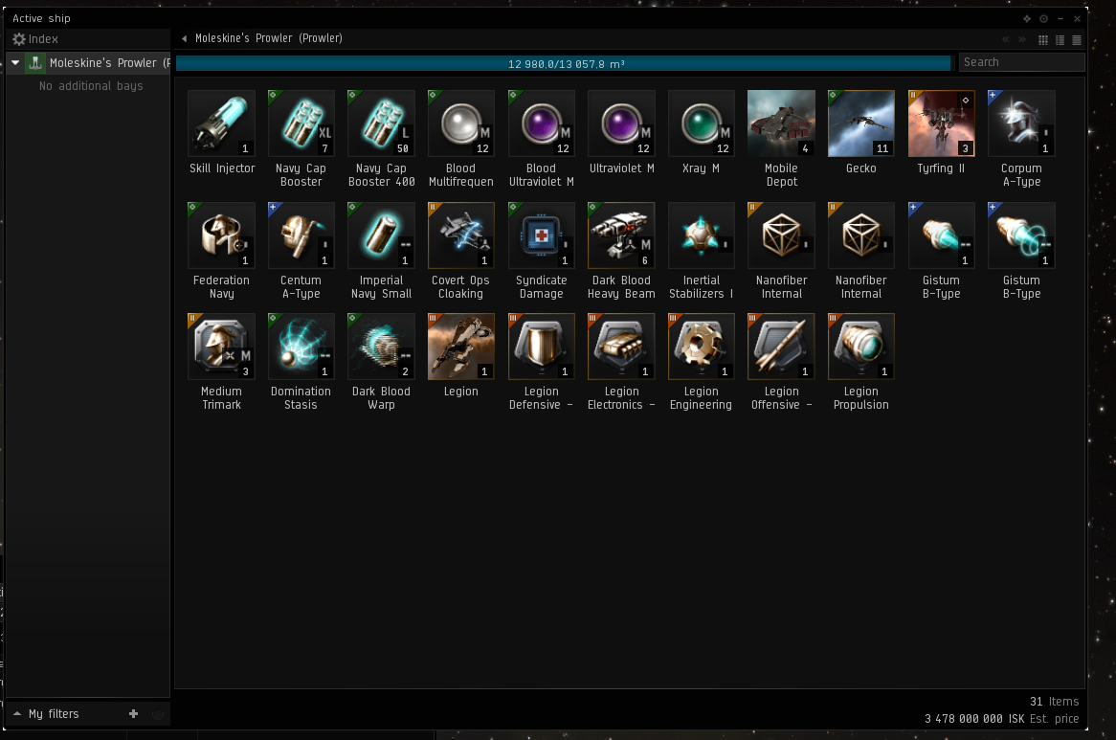Select the Legion ship hull
The width and height of the screenshot is (1116, 740).
pyautogui.click(x=460, y=347)
